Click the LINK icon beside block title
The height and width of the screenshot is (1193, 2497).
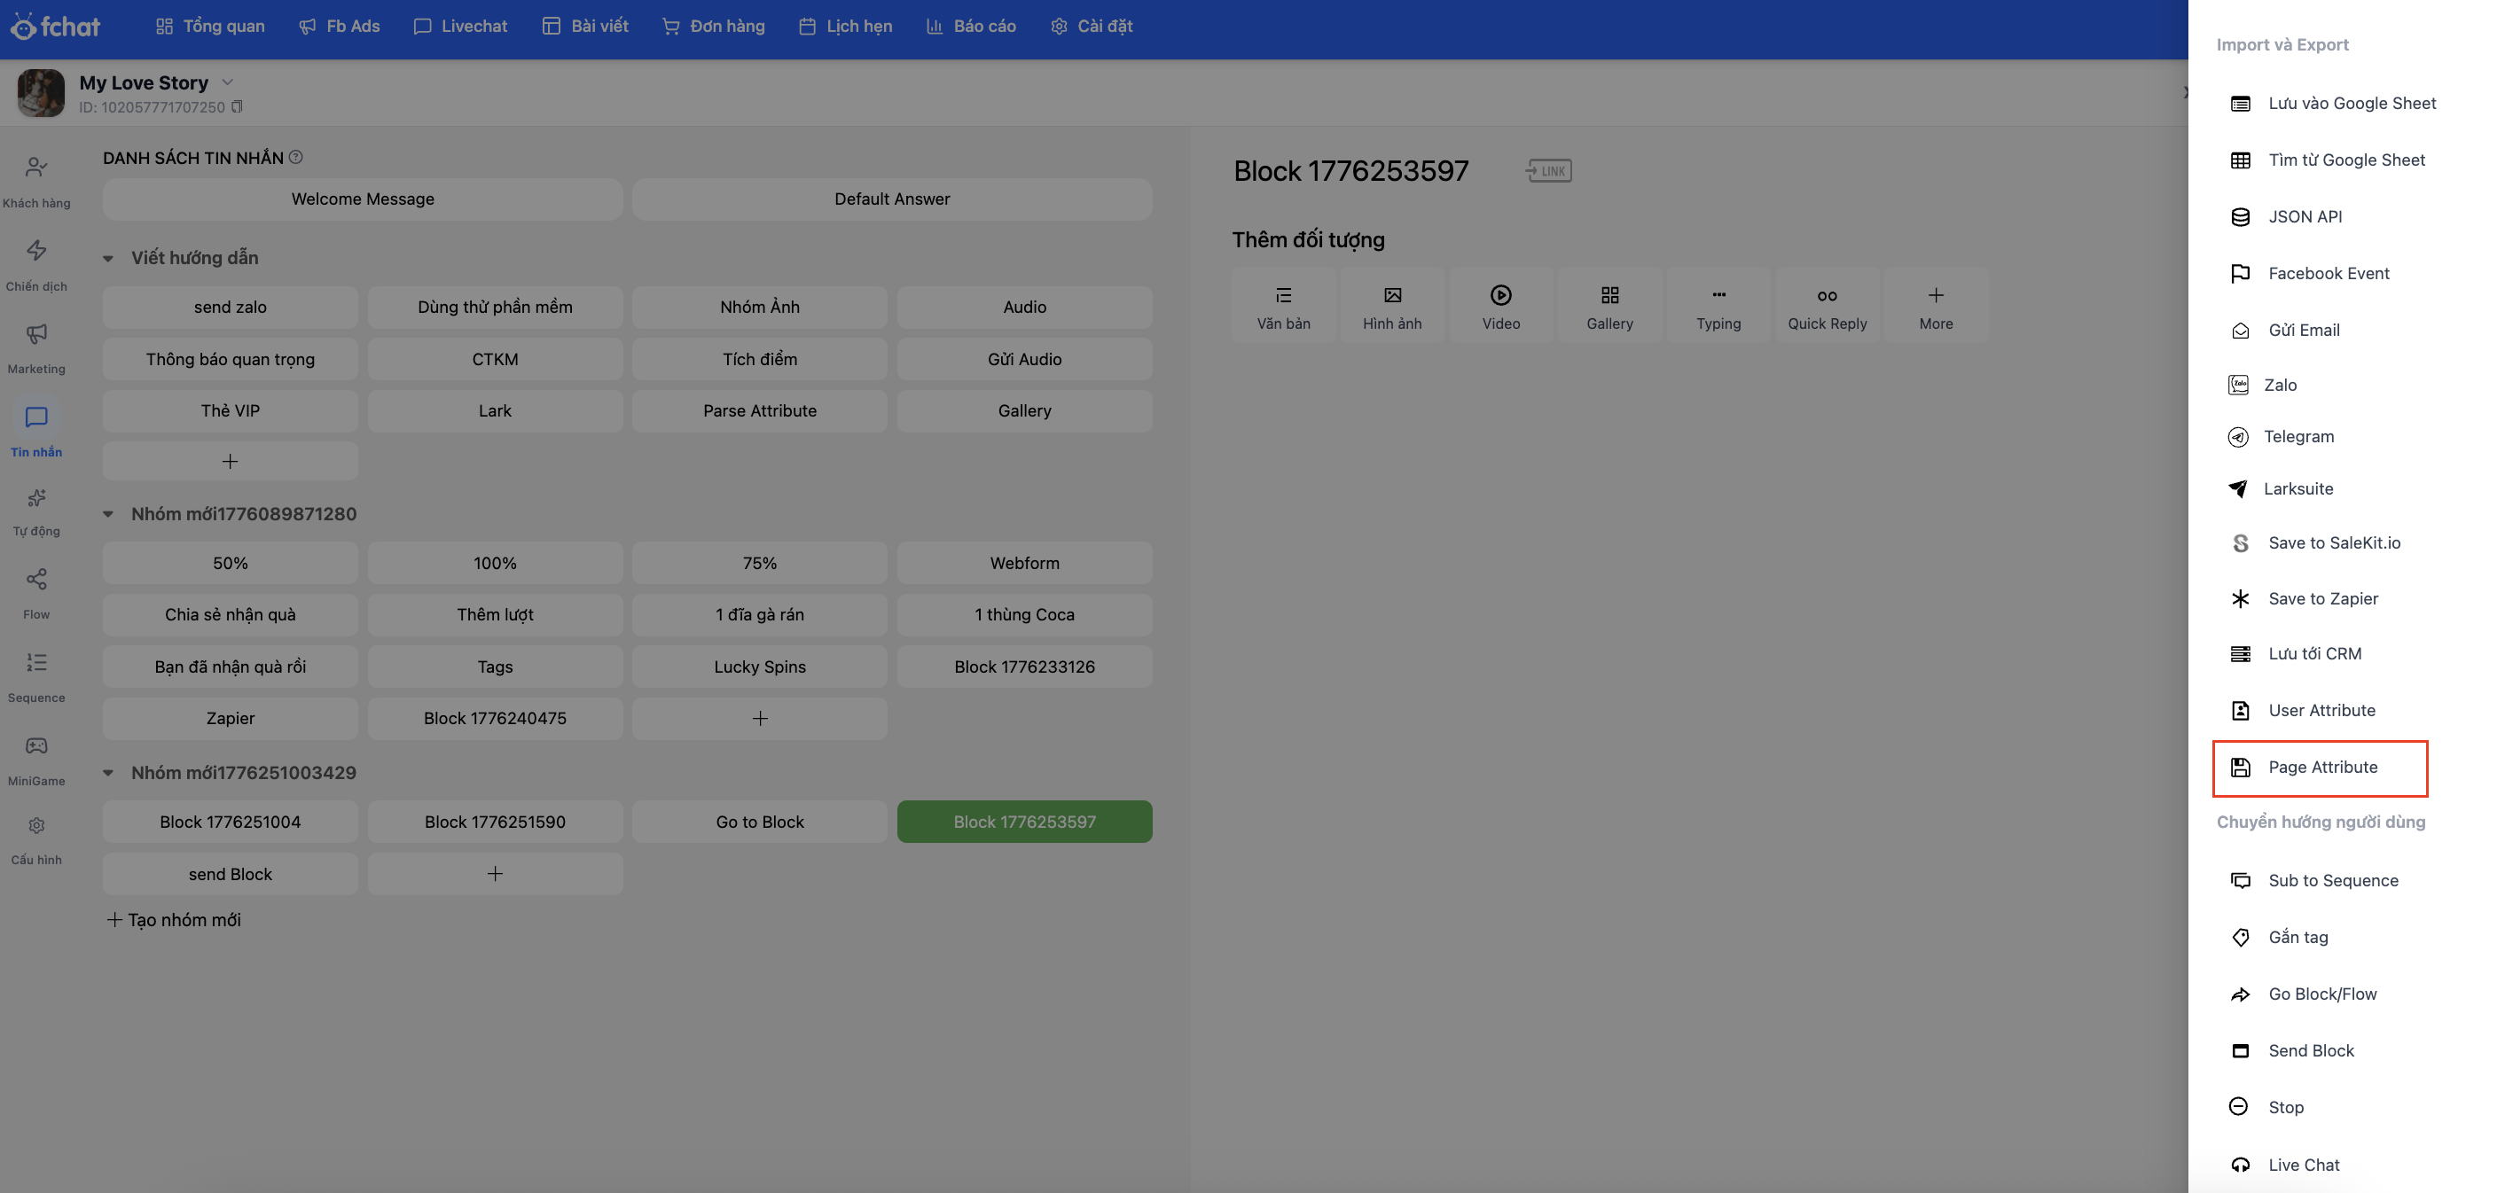(x=1548, y=172)
